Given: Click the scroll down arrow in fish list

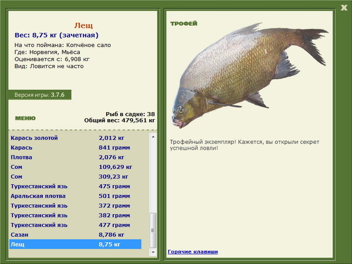Looking at the screenshot, I should pos(153,252).
